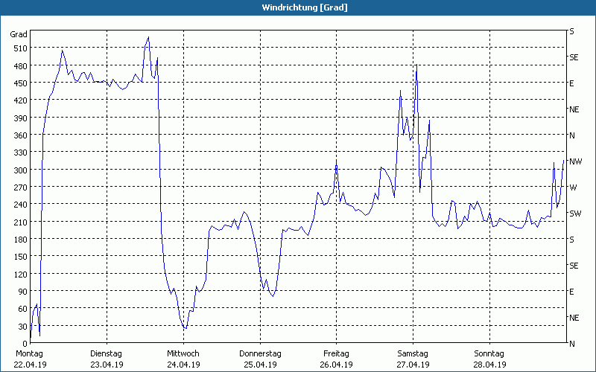Pick the 240 axis label
The width and height of the screenshot is (596, 372).
[20, 205]
